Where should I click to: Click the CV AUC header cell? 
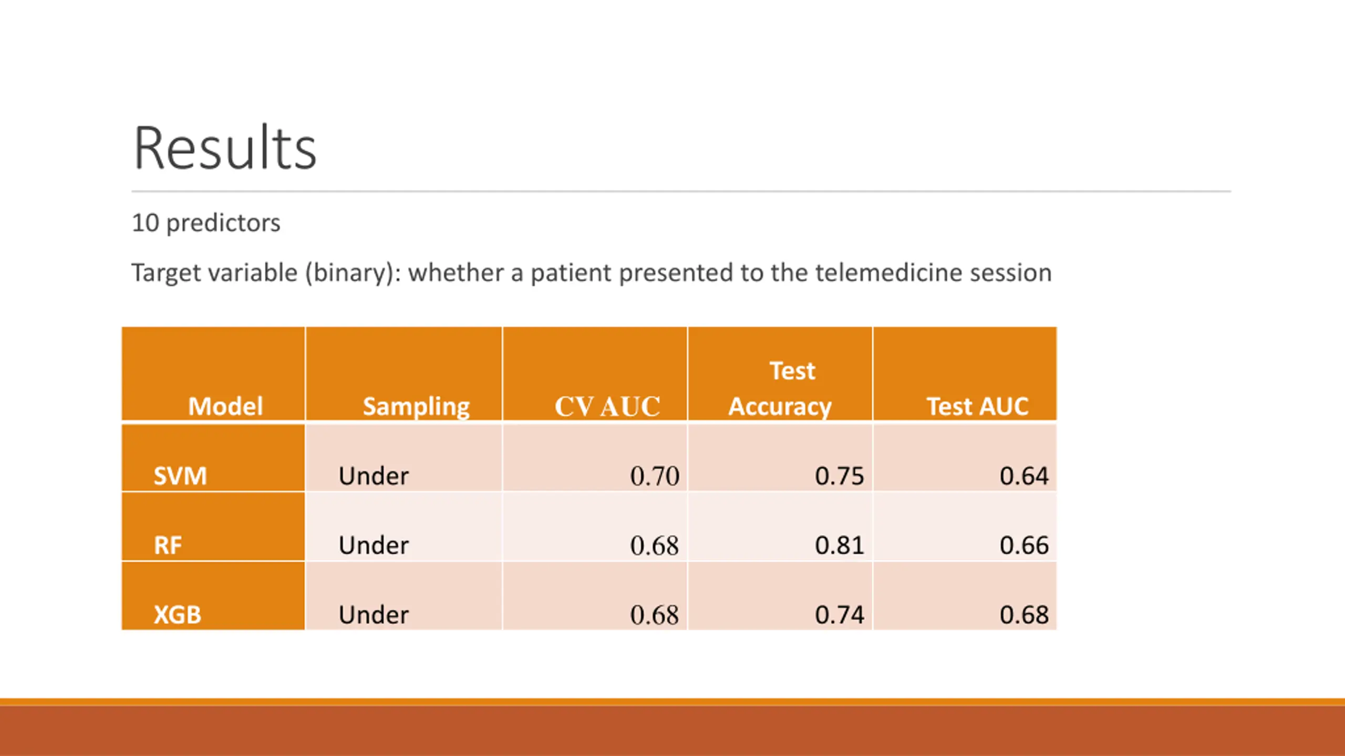pos(595,374)
